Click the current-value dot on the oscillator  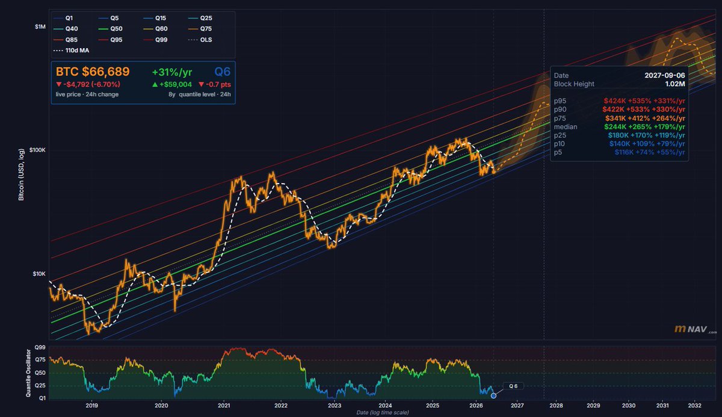pos(493,395)
